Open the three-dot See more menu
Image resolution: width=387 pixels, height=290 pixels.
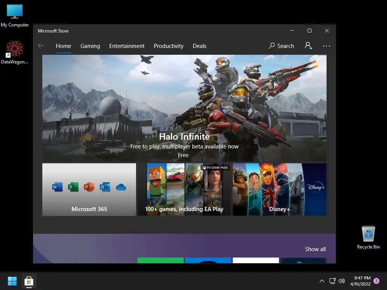[326, 46]
